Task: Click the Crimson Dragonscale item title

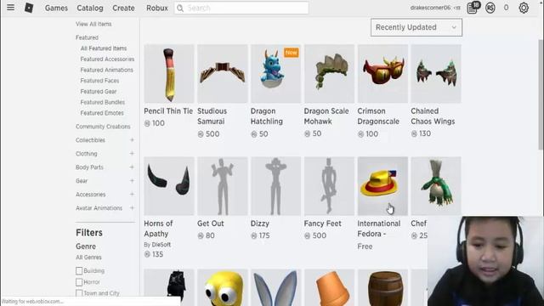Action: (378, 116)
